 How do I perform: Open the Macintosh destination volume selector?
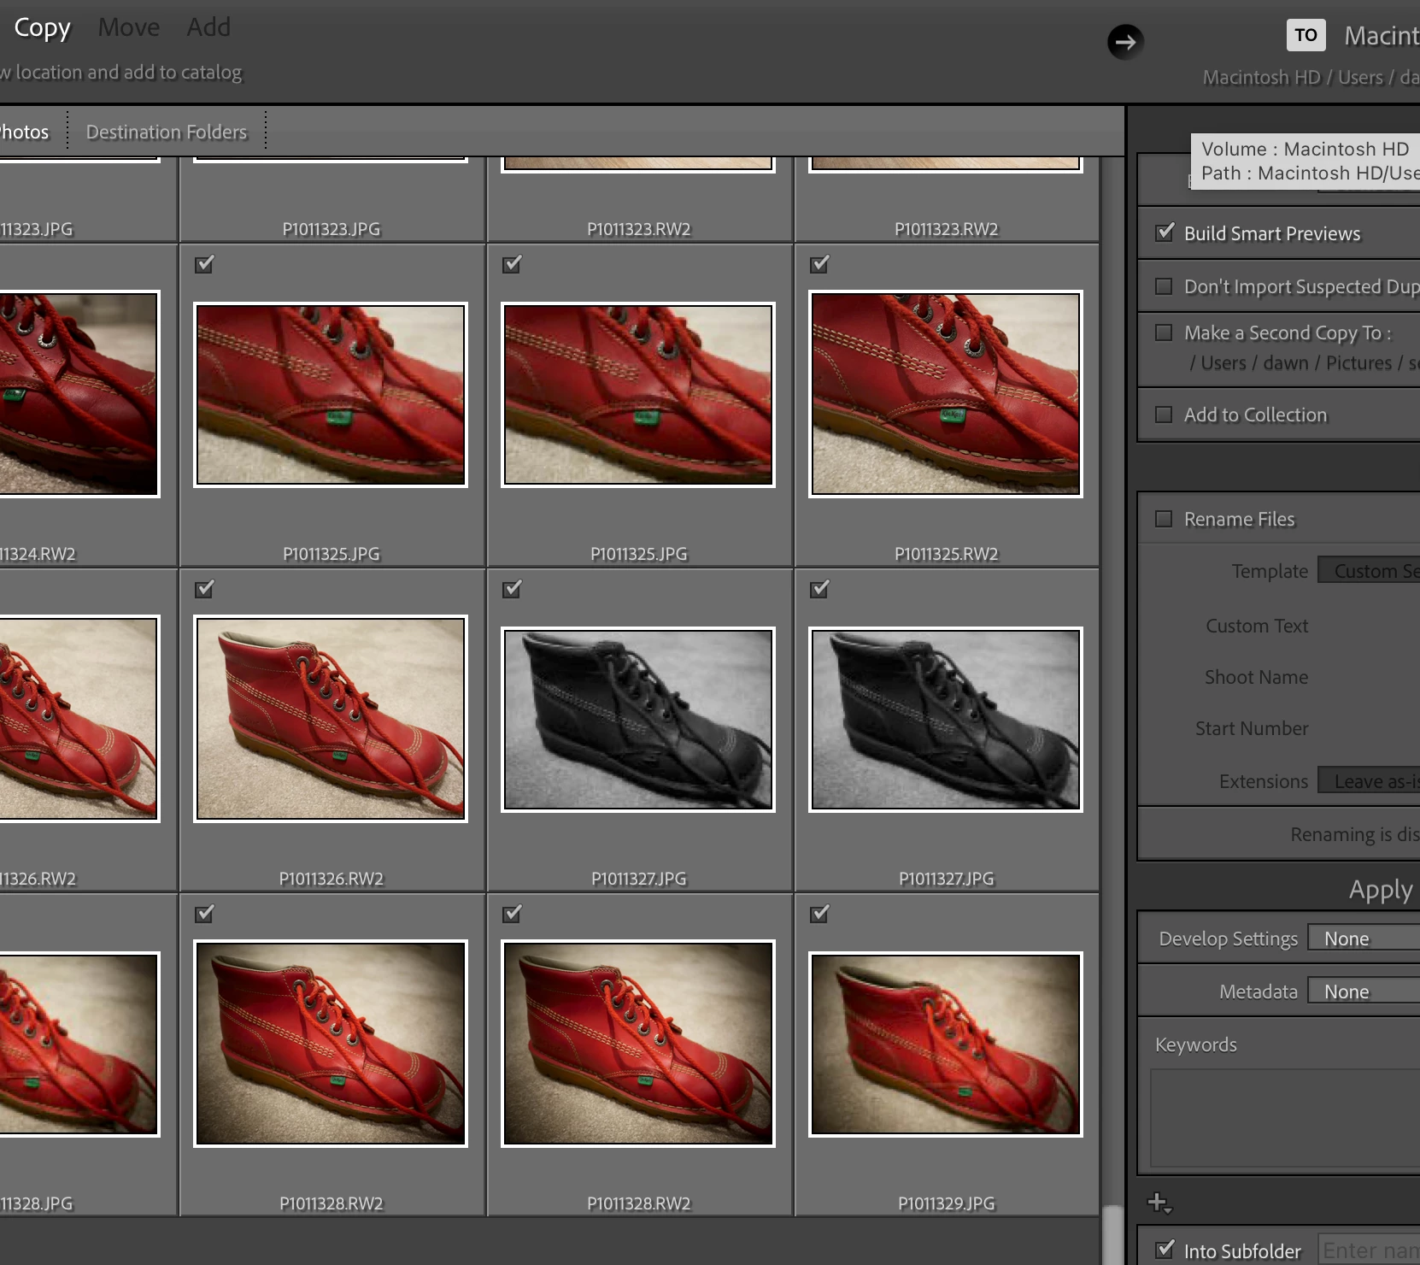[1382, 36]
